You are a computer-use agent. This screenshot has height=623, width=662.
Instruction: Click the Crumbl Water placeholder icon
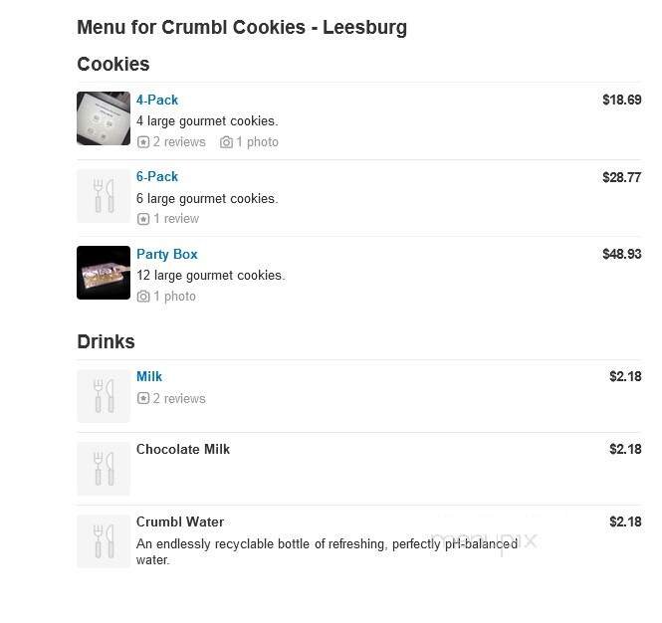pos(104,541)
